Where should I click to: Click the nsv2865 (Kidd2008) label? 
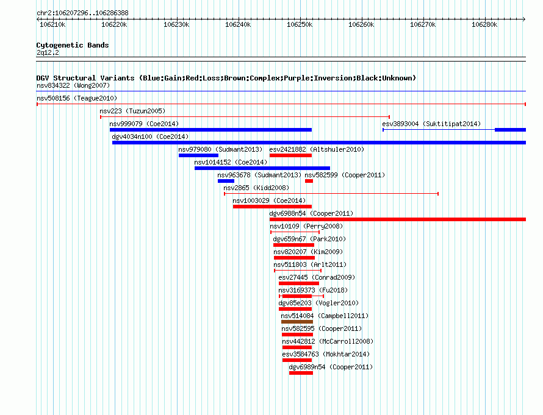tap(256, 188)
